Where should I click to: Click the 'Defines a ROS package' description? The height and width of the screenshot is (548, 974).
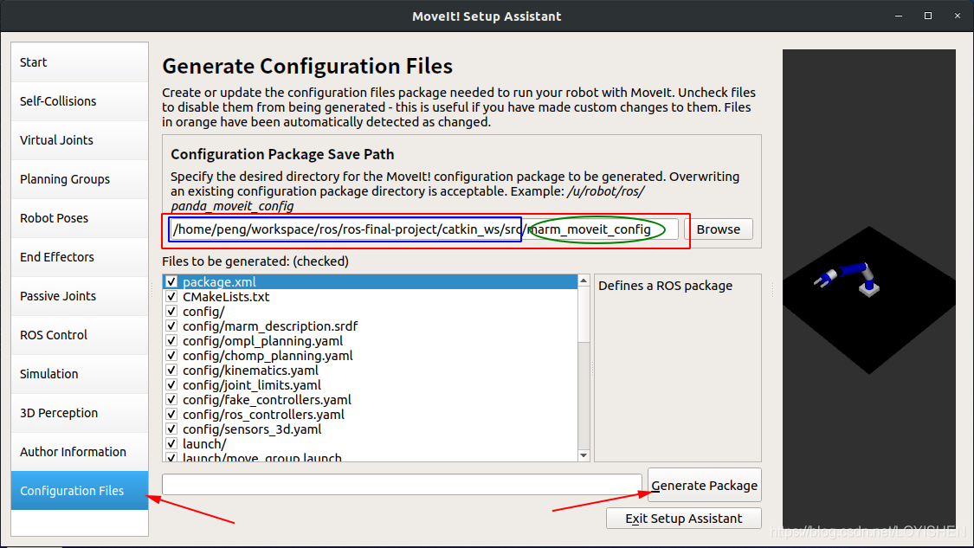pyautogui.click(x=665, y=286)
